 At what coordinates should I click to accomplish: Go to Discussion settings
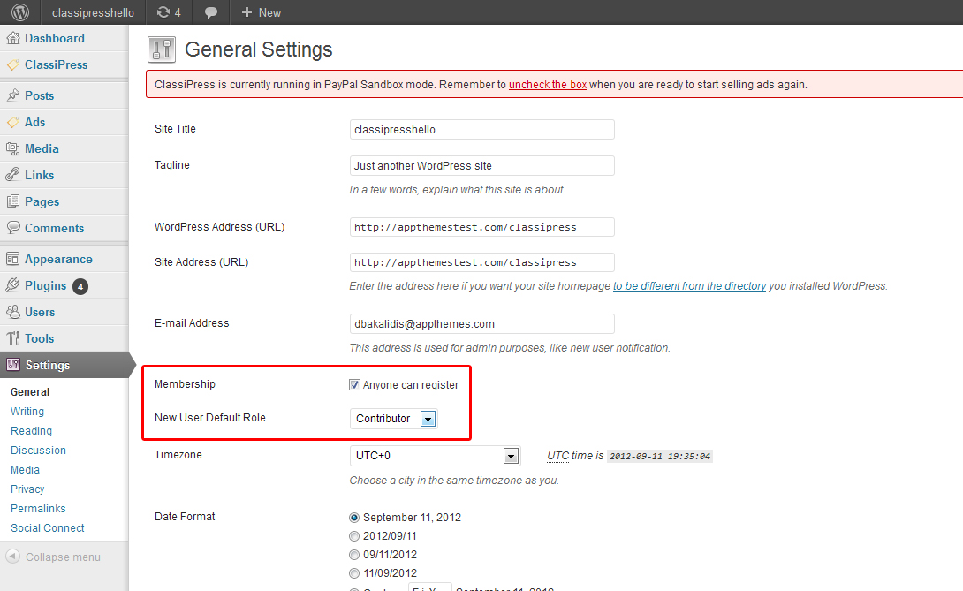coord(38,451)
